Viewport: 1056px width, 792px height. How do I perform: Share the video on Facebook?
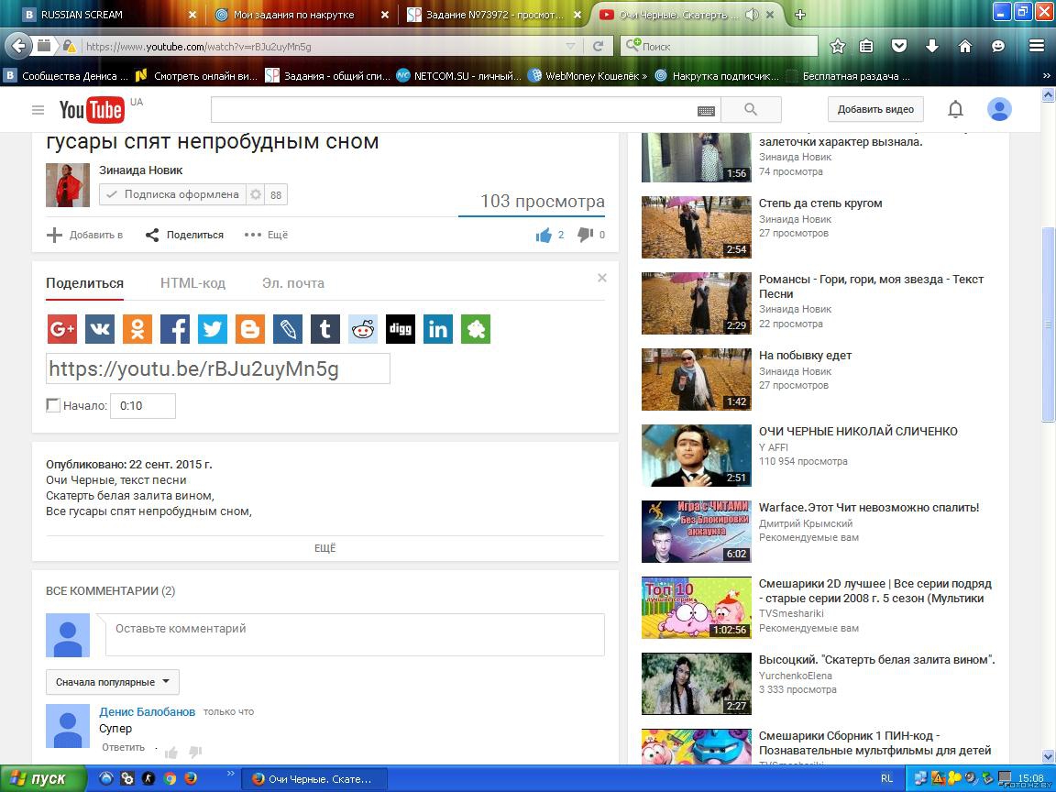175,329
